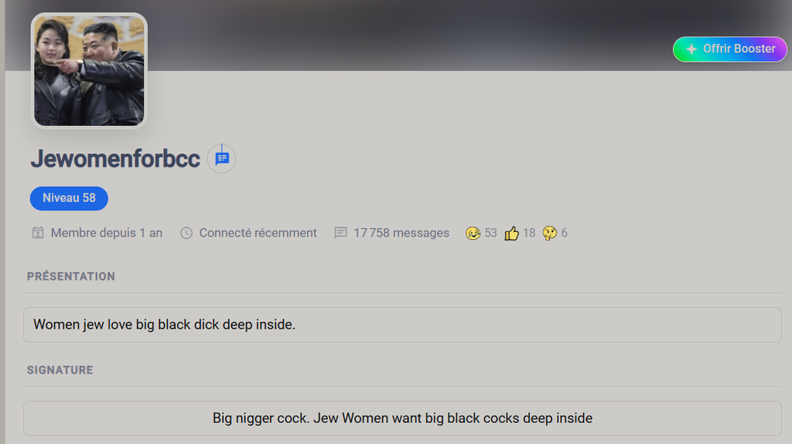Click the speech bubble icon before messages count
The width and height of the screenshot is (792, 444).
(x=340, y=233)
